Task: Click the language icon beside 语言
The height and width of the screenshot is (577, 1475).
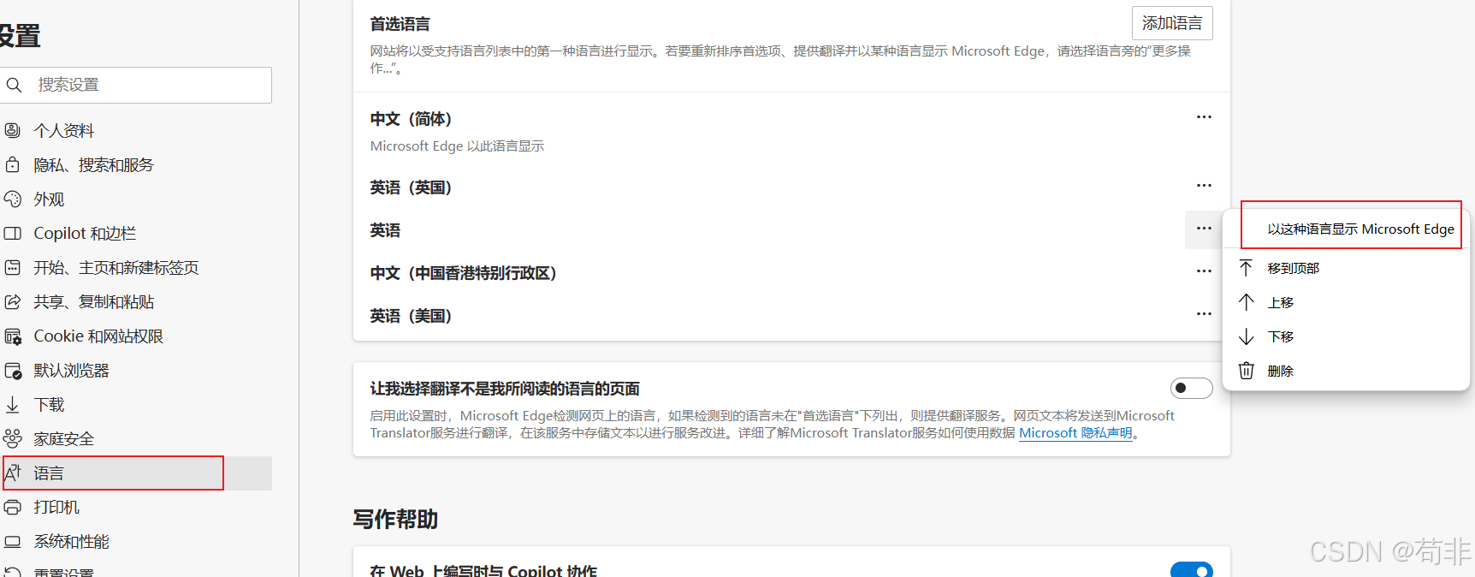Action: pyautogui.click(x=12, y=473)
